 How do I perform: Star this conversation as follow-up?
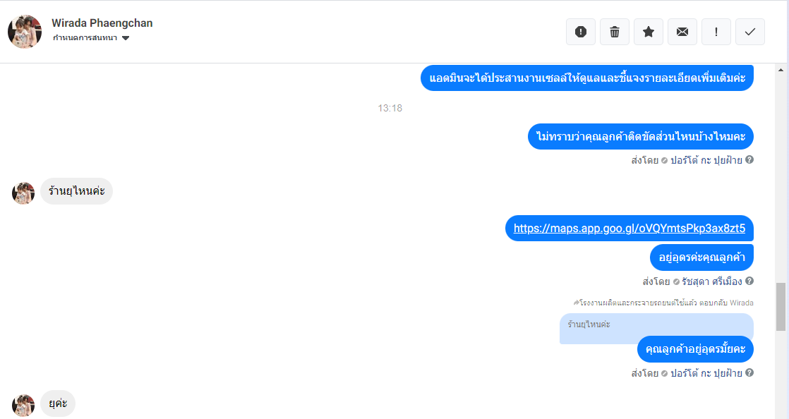click(649, 32)
